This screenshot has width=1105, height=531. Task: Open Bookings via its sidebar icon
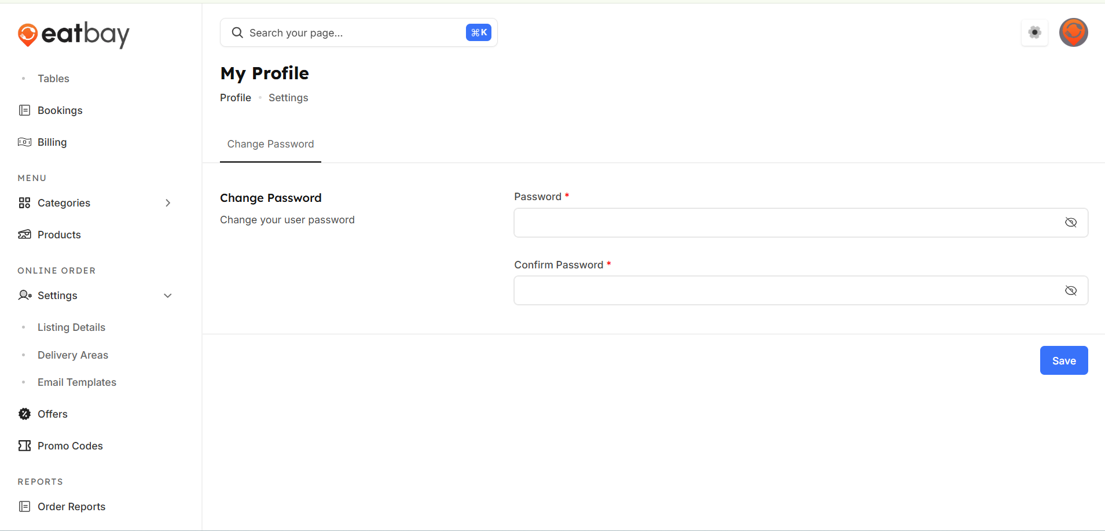(24, 110)
